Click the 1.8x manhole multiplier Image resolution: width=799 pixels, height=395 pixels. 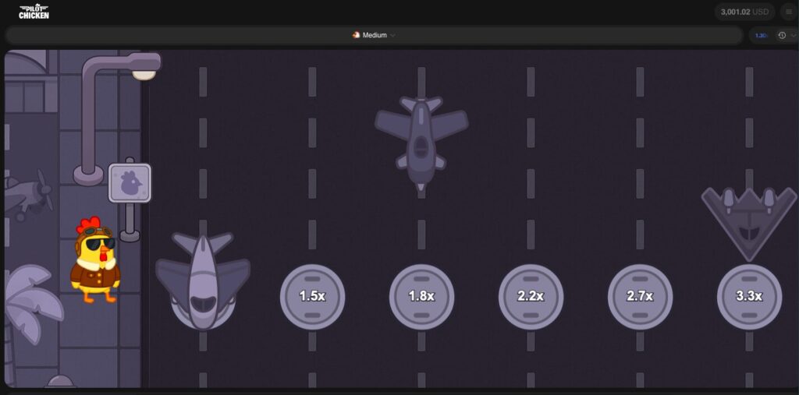click(x=421, y=297)
